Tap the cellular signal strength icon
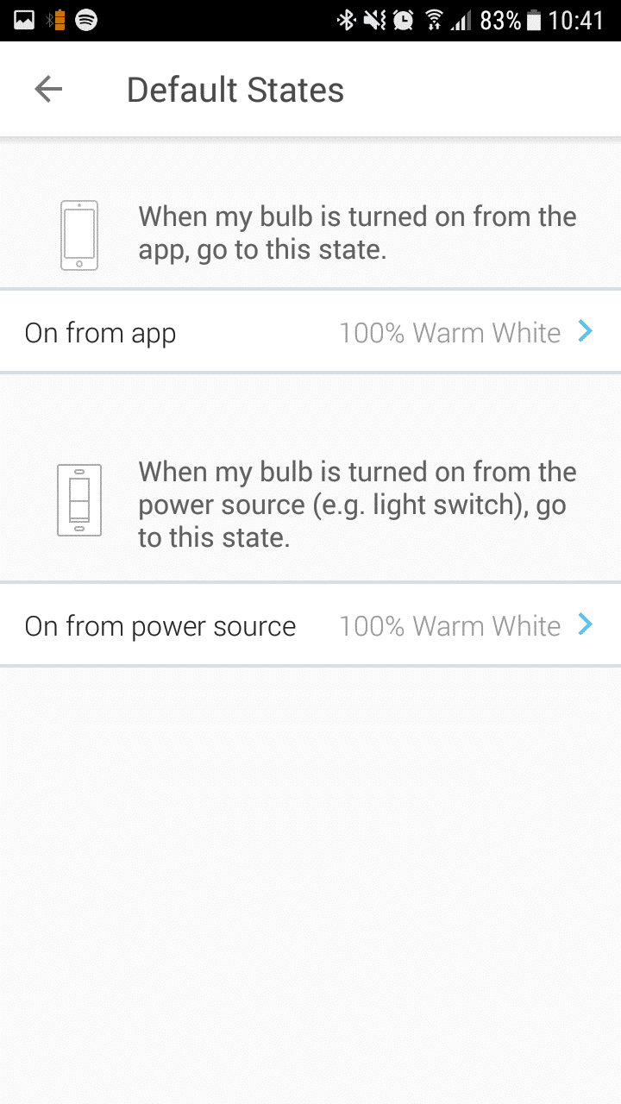The image size is (621, 1104). point(461,20)
